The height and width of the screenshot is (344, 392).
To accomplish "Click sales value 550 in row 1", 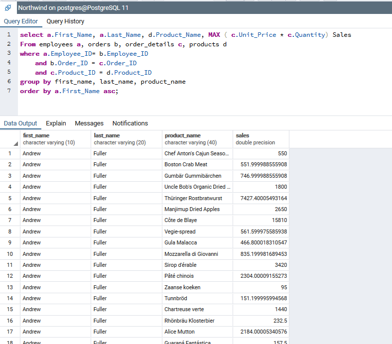I will 261,153.
